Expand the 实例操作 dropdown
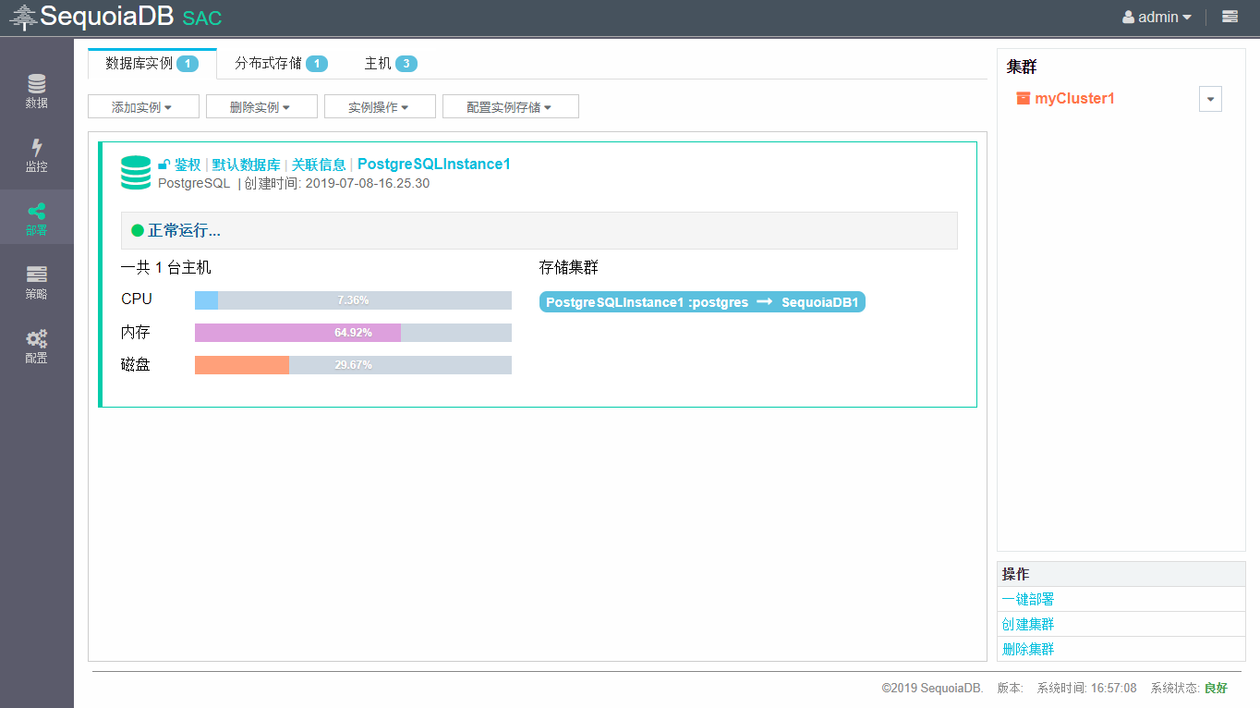This screenshot has height=708, width=1260. [380, 107]
